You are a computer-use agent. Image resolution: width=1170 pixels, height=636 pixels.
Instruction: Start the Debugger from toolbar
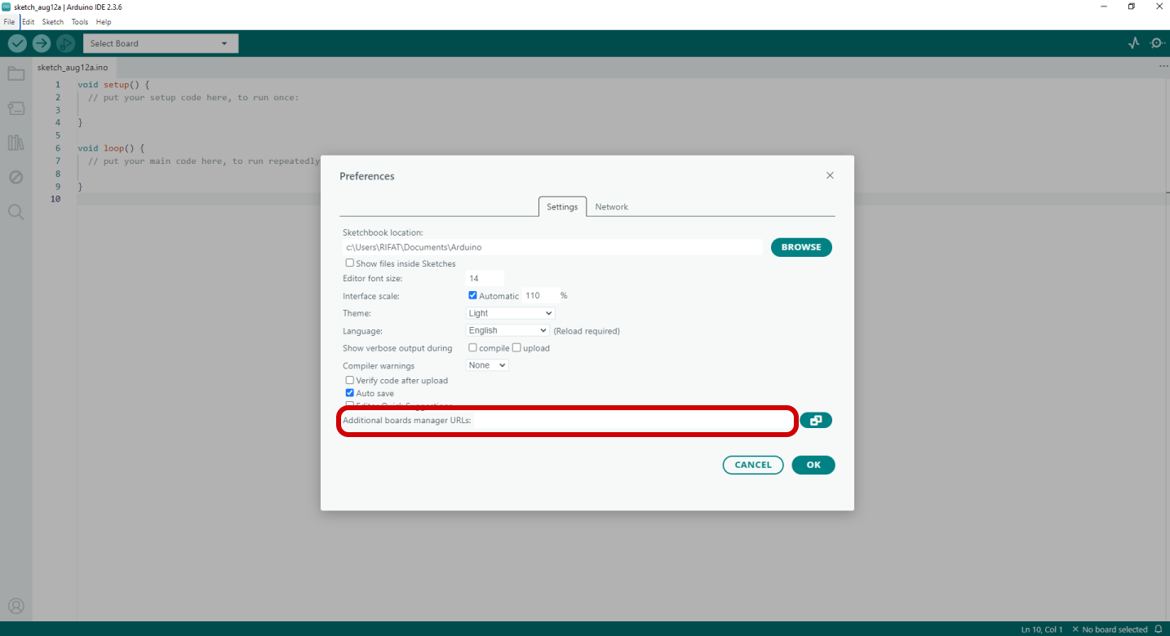(65, 43)
